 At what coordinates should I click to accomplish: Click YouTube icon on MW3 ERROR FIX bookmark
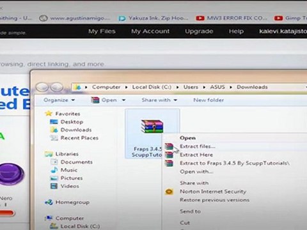click(200, 19)
